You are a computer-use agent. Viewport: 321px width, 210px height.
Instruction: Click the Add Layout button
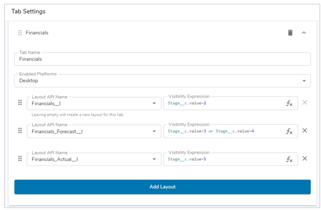point(162,187)
